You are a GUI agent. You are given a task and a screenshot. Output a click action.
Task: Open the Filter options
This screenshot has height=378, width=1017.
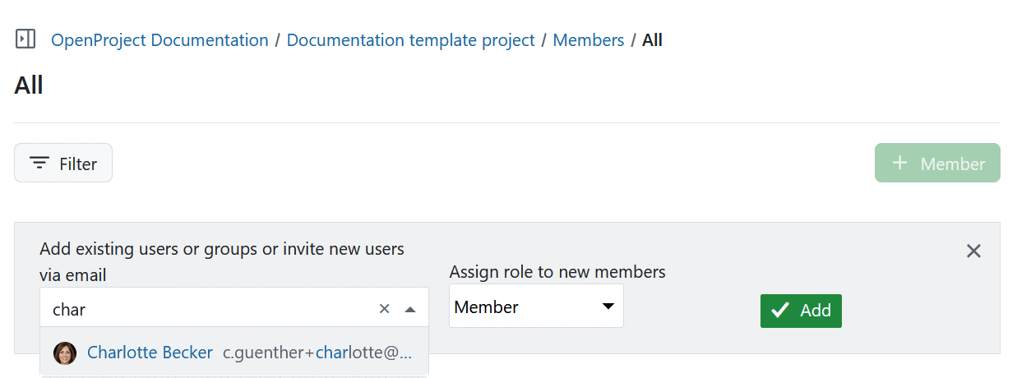63,164
